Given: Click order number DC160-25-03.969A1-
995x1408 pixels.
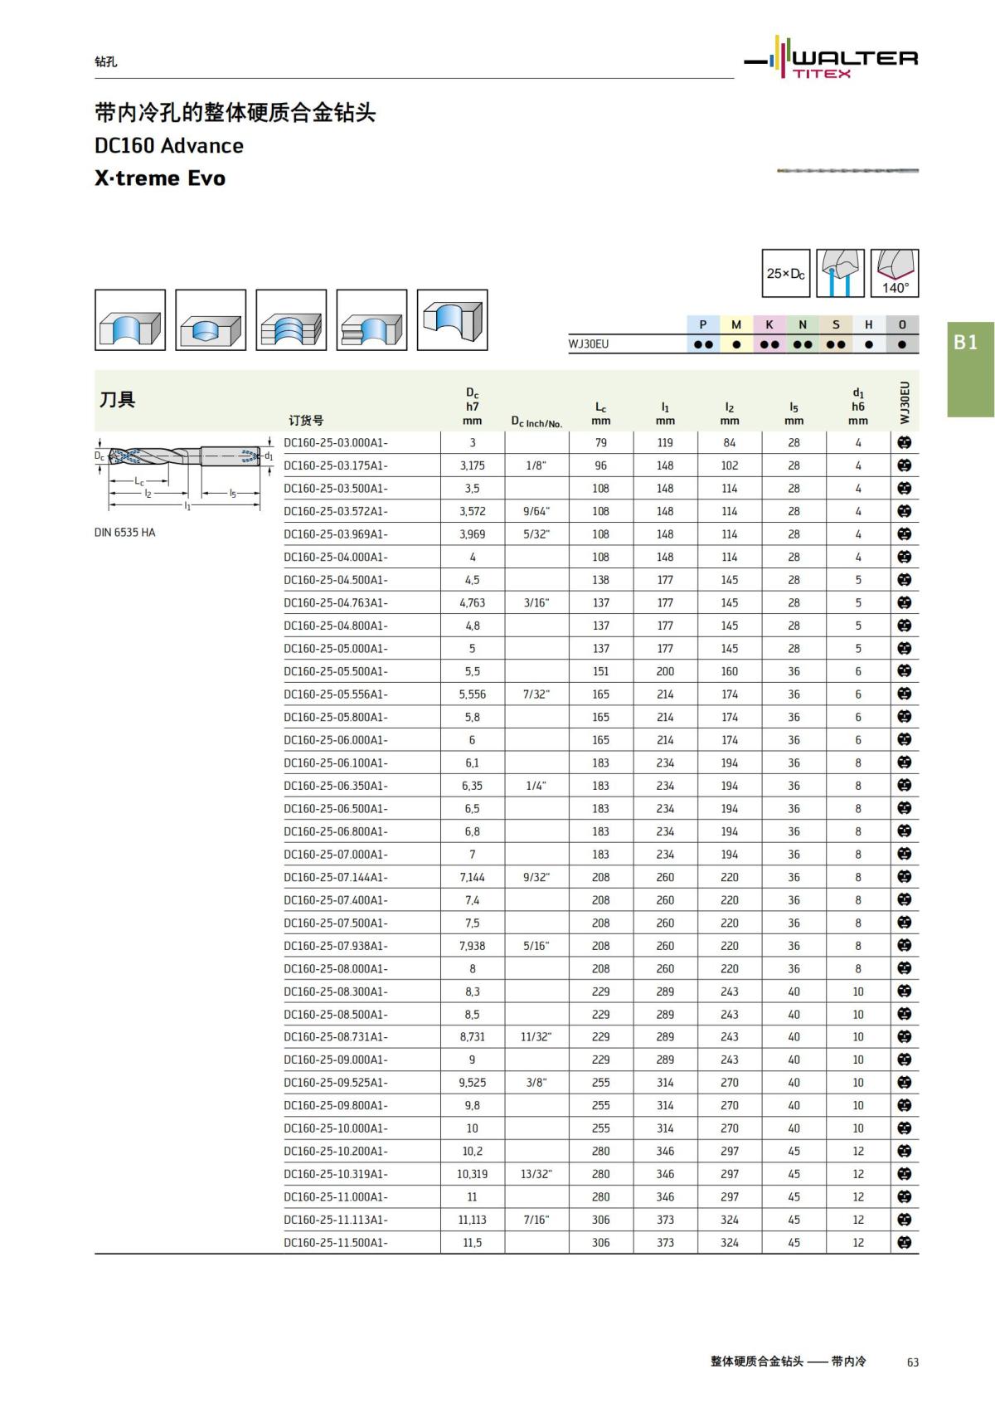Looking at the screenshot, I should 336,534.
